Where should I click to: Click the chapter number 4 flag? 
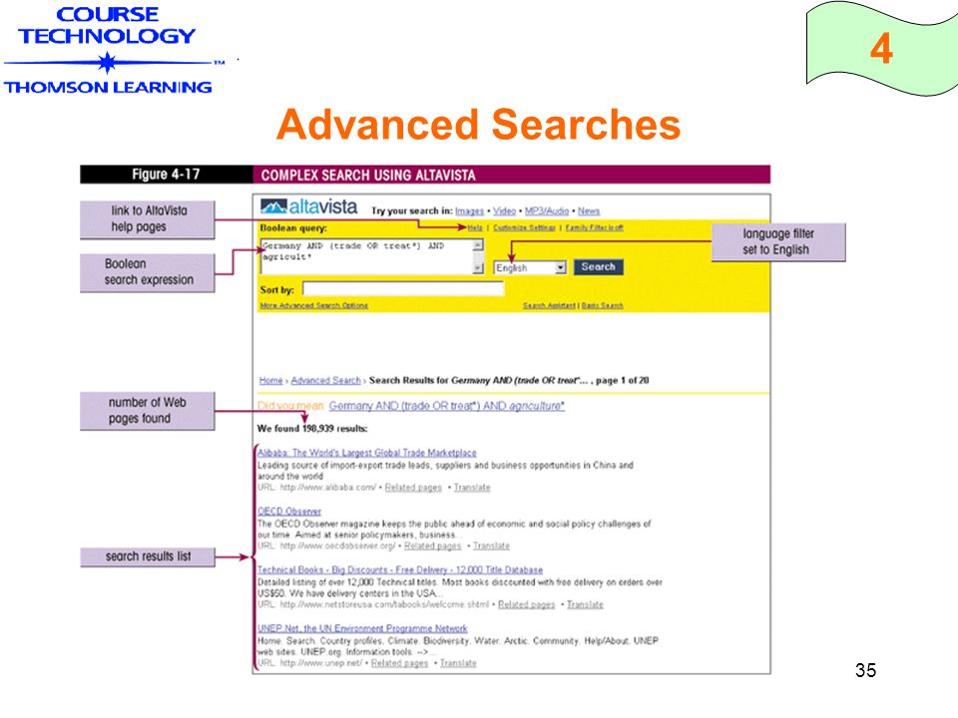click(881, 49)
